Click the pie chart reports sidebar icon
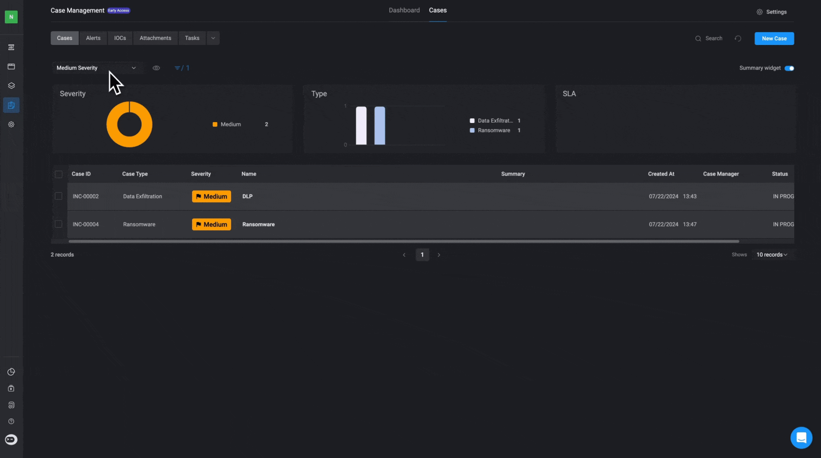Viewport: 821px width, 458px height. (11, 372)
